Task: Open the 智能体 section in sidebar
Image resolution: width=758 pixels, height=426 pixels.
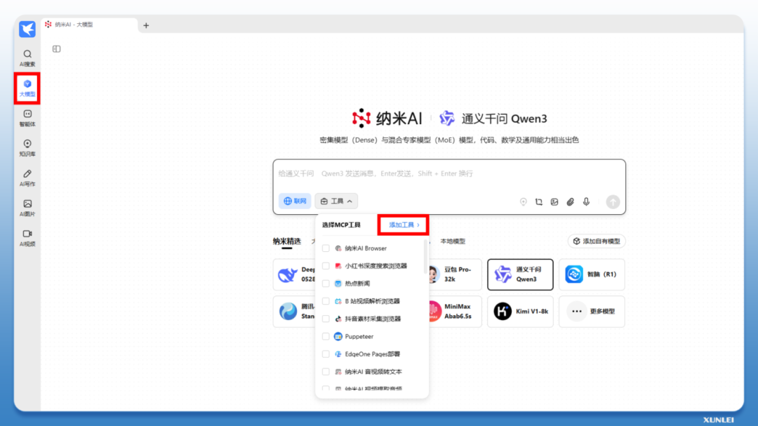Action: (x=27, y=117)
